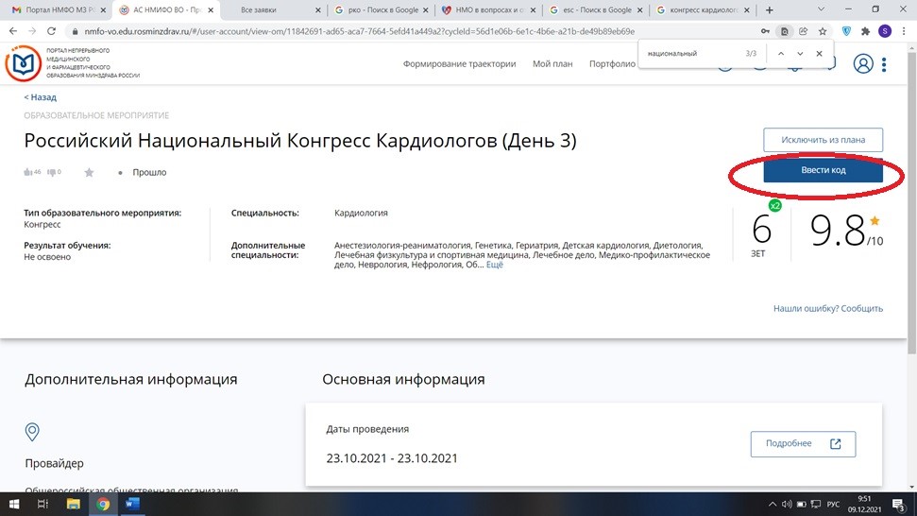This screenshot has width=917, height=516.
Task: Open "Формирование траектории" menu item
Action: pos(459,64)
